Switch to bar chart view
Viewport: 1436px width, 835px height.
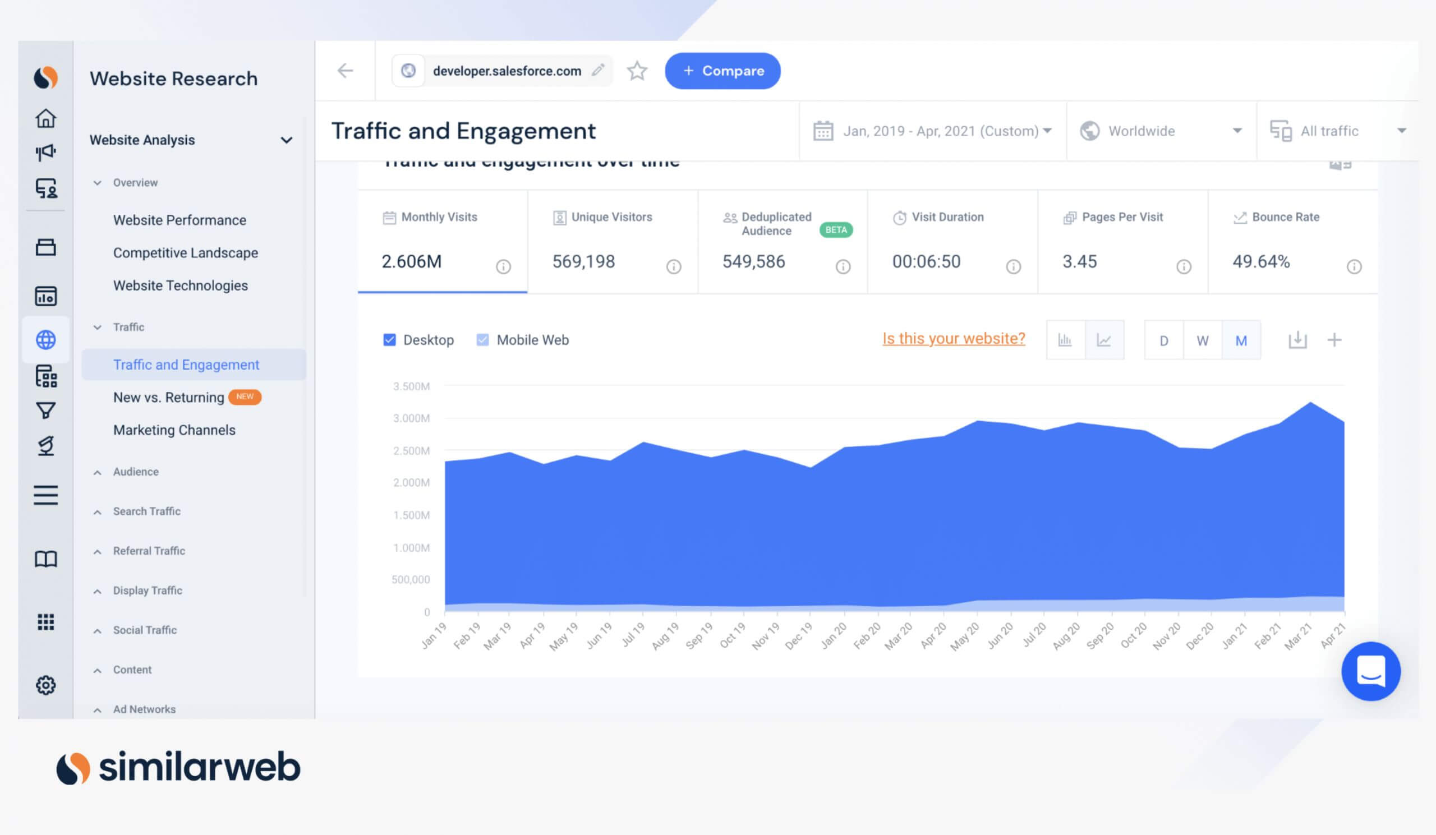pyautogui.click(x=1065, y=340)
